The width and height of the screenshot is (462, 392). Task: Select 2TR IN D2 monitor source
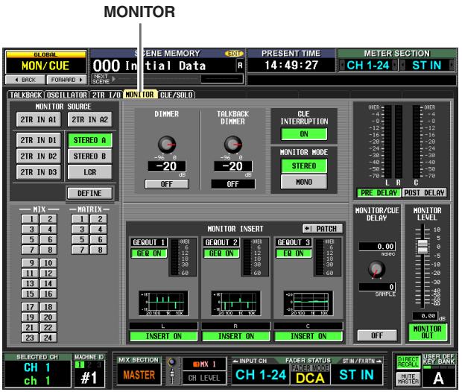click(x=39, y=157)
